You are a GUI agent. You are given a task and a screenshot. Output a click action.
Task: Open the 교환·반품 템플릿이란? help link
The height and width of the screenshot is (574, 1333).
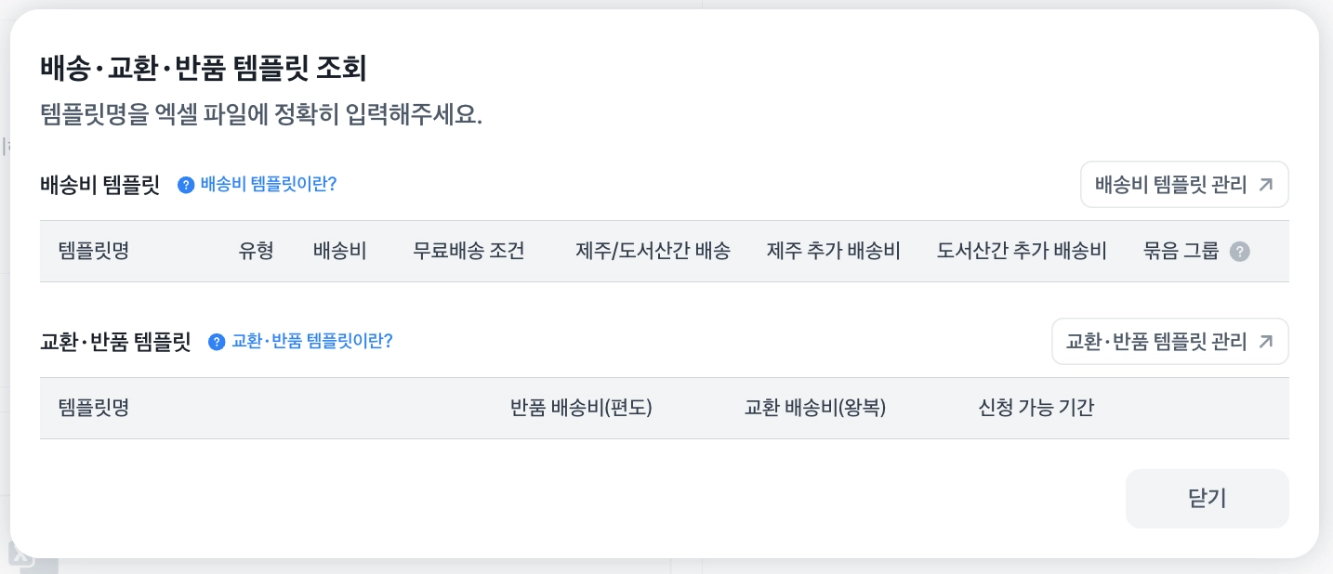312,341
